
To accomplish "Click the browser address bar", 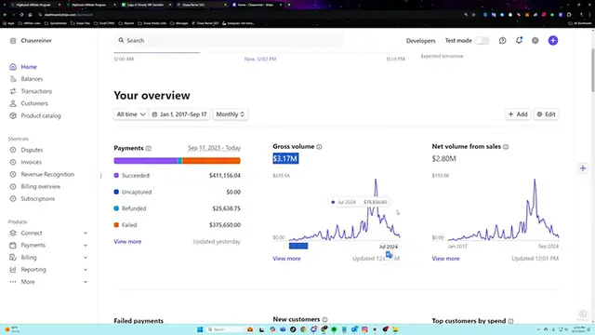I will (250, 15).
